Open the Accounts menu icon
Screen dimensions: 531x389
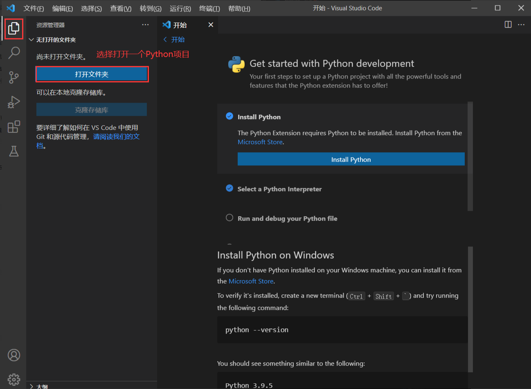click(x=14, y=355)
